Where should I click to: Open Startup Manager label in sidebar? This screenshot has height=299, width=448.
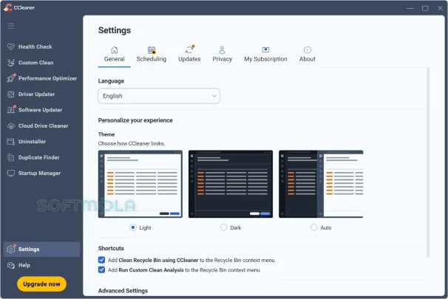pyautogui.click(x=39, y=173)
